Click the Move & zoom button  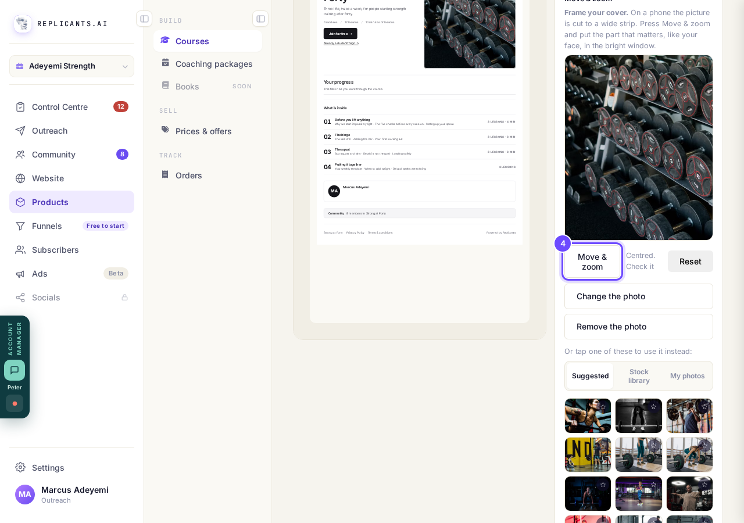pos(592,261)
